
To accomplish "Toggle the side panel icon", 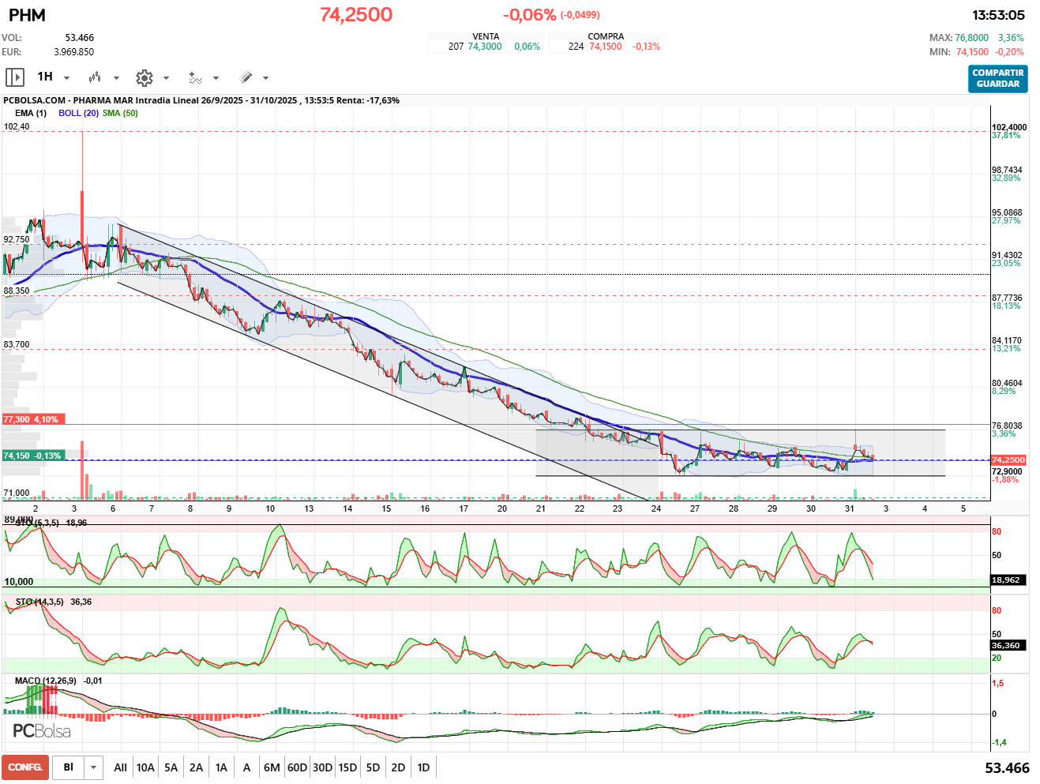I will tap(14, 77).
